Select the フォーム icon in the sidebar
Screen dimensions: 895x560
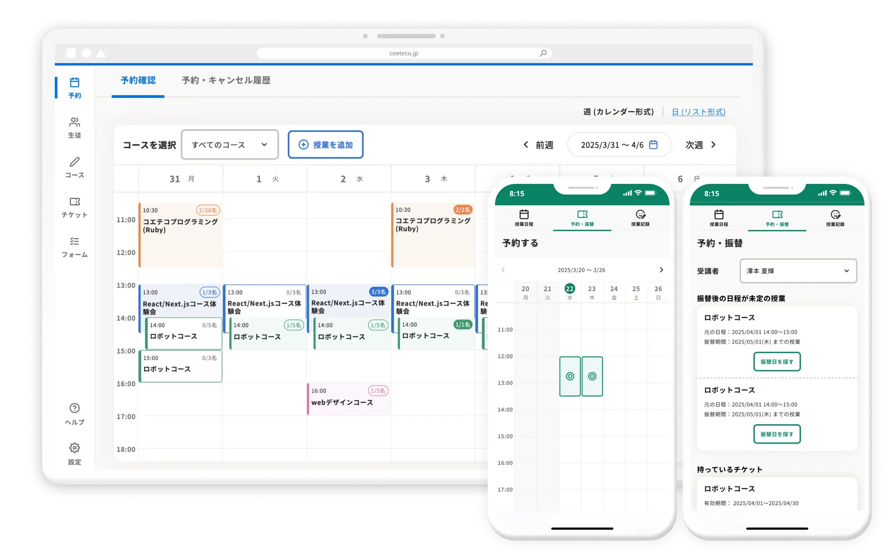(74, 242)
